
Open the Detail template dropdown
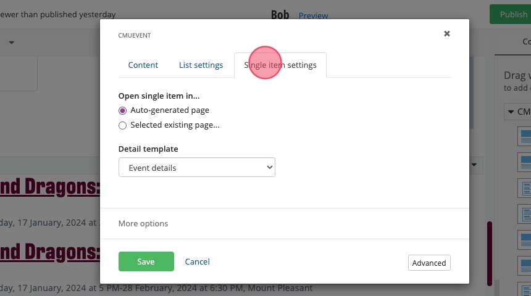[196, 168]
